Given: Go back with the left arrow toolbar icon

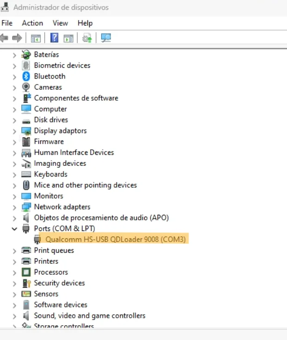Looking at the screenshot, I should (x=4, y=38).
